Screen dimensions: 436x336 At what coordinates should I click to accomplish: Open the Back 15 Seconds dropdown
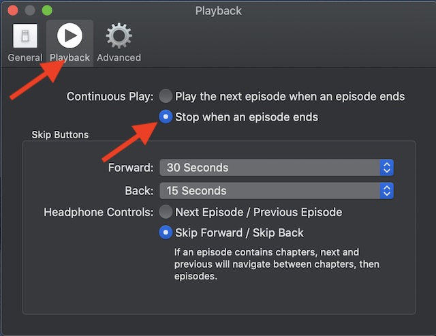point(270,191)
